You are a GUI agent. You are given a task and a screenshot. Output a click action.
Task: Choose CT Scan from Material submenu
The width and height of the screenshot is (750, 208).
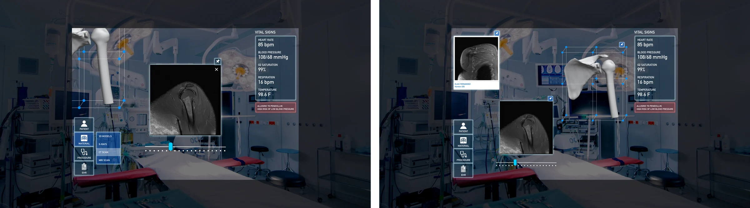coord(108,152)
